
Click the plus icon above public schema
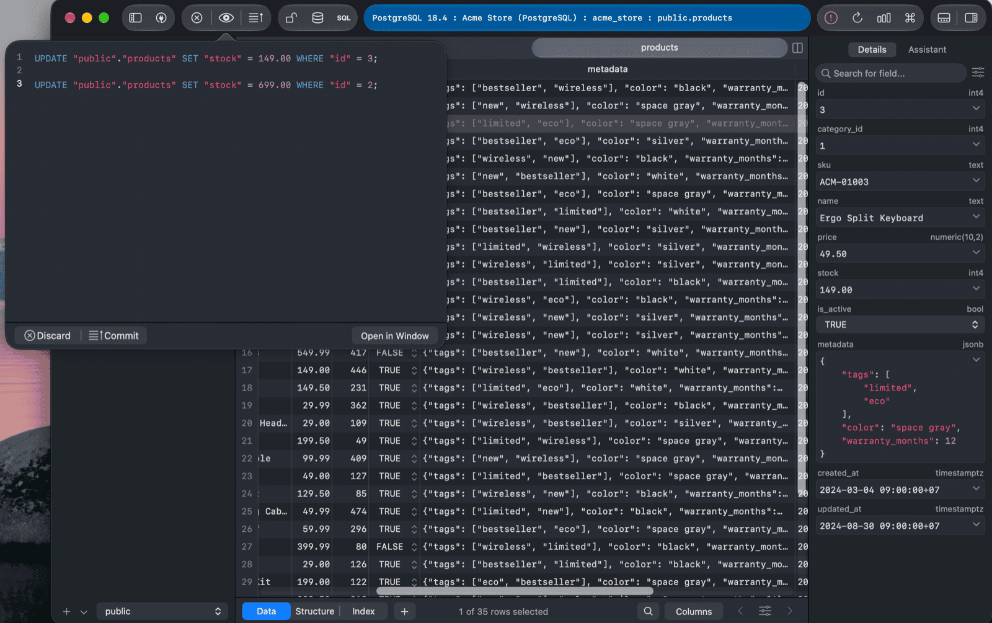click(x=66, y=612)
